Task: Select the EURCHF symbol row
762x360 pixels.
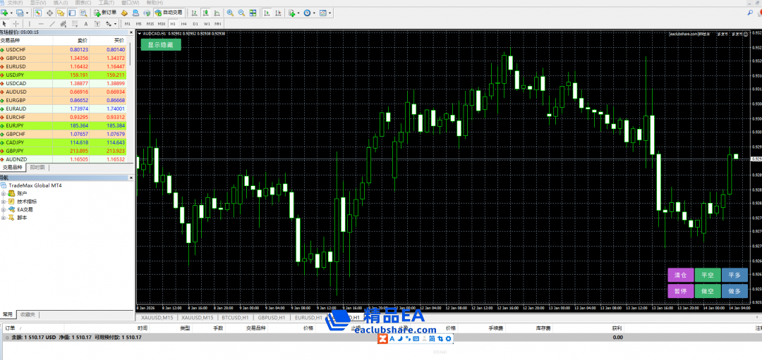Action: [x=65, y=117]
